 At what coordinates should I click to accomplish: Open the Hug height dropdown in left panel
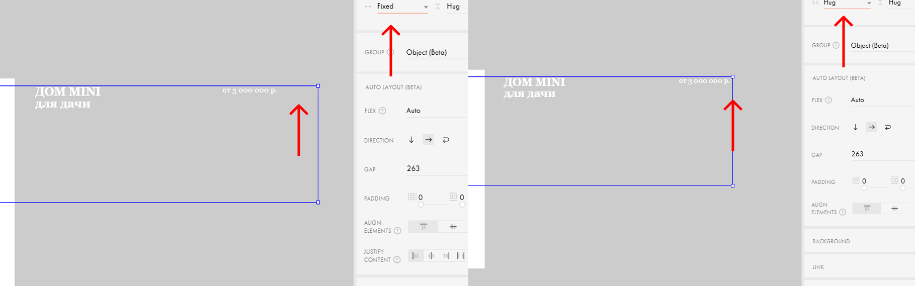(457, 7)
